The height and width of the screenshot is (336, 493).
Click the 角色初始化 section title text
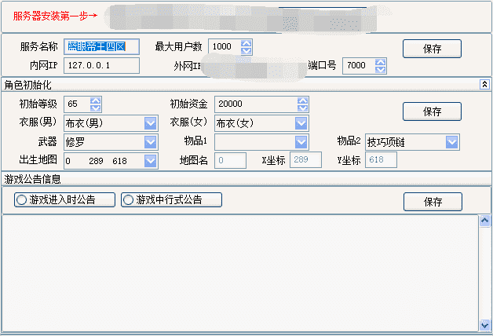point(27,85)
